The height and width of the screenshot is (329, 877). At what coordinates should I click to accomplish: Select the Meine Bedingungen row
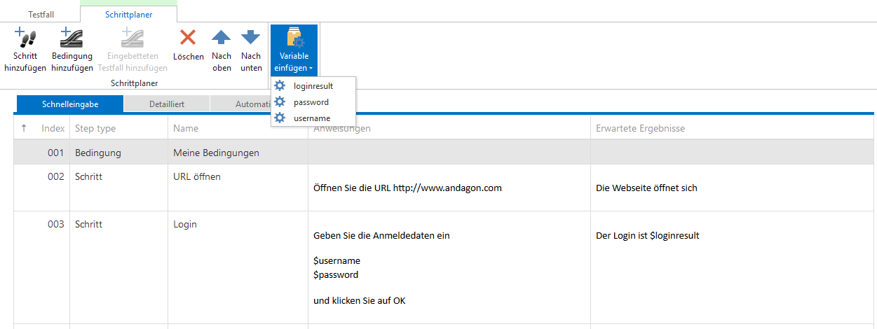(216, 153)
